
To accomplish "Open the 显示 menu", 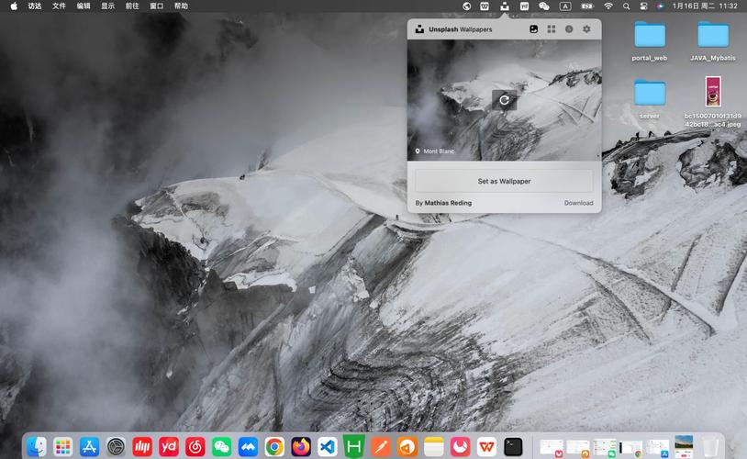I will [107, 6].
